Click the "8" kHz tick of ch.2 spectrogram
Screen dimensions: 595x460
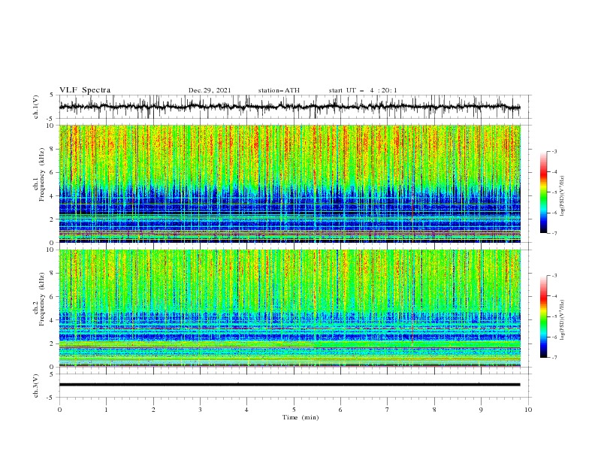53,274
